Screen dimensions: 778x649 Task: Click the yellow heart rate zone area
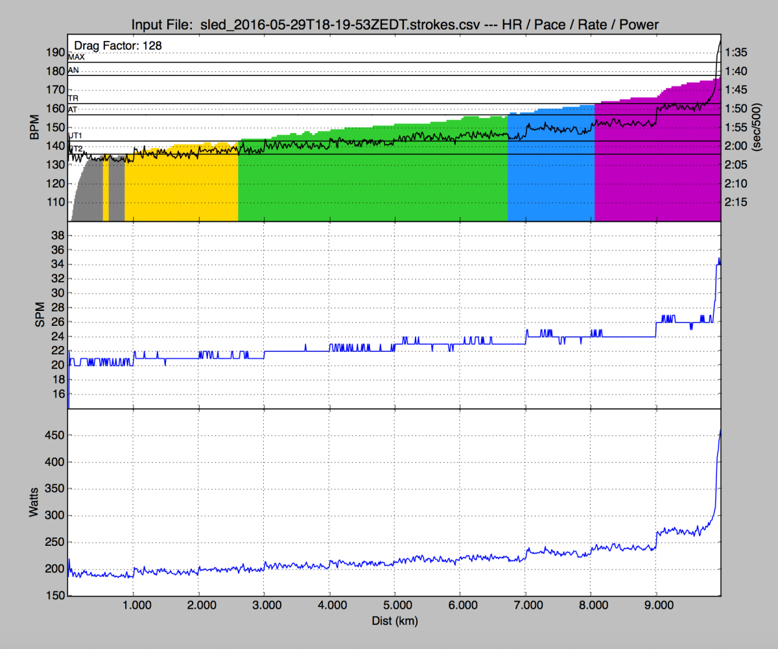(x=182, y=188)
